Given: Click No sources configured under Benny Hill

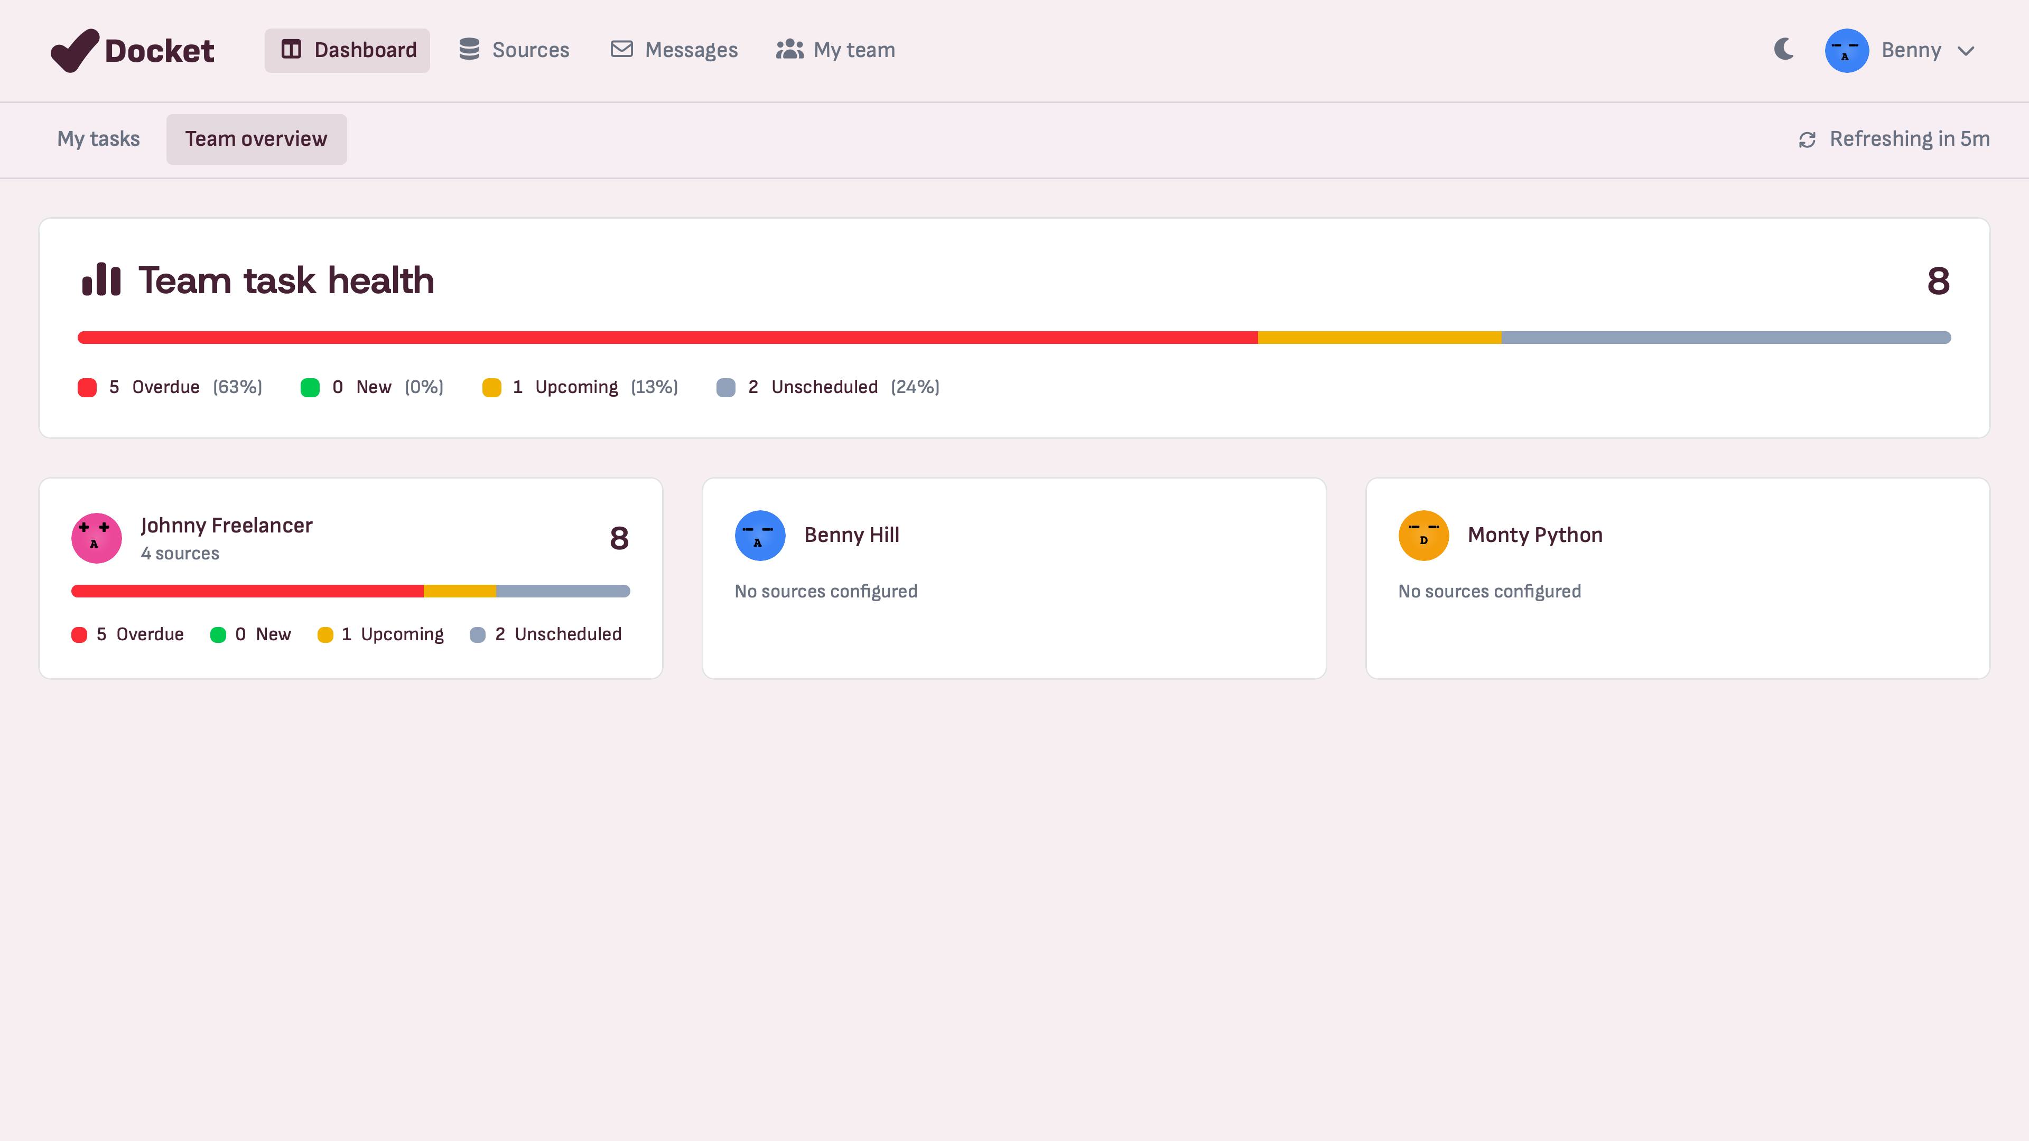Looking at the screenshot, I should [826, 592].
